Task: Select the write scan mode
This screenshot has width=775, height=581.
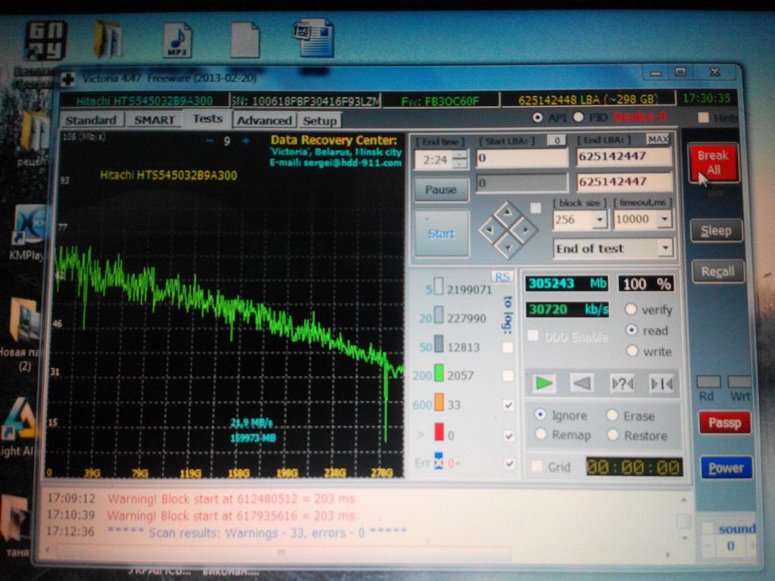Action: (632, 351)
